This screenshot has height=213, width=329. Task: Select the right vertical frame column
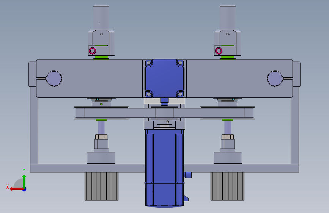(x=295, y=125)
